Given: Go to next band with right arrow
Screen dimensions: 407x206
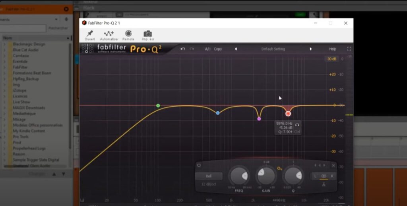Looking at the screenshot, I should [324, 165].
